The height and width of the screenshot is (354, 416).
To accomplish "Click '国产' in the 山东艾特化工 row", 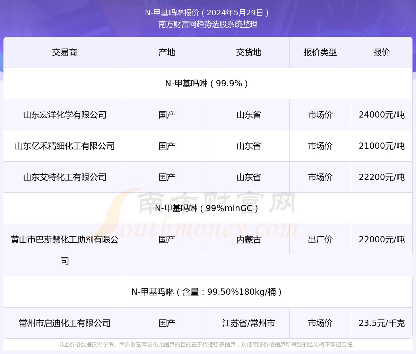I will point(167,177).
